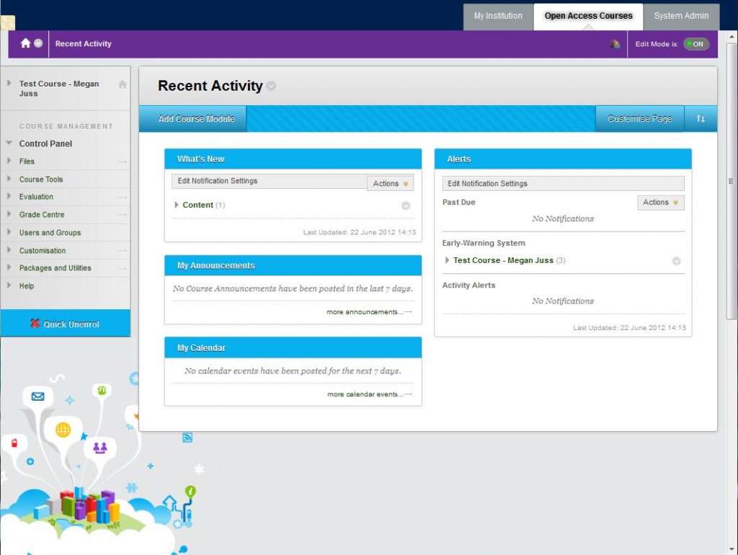
Task: Click the page vertical scrollbar
Action: (x=731, y=181)
